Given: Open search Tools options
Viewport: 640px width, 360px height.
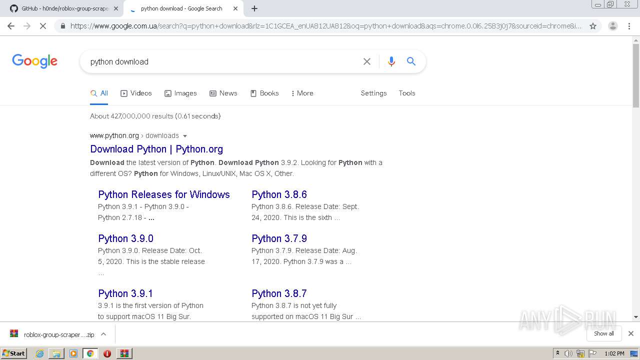Looking at the screenshot, I should (407, 93).
